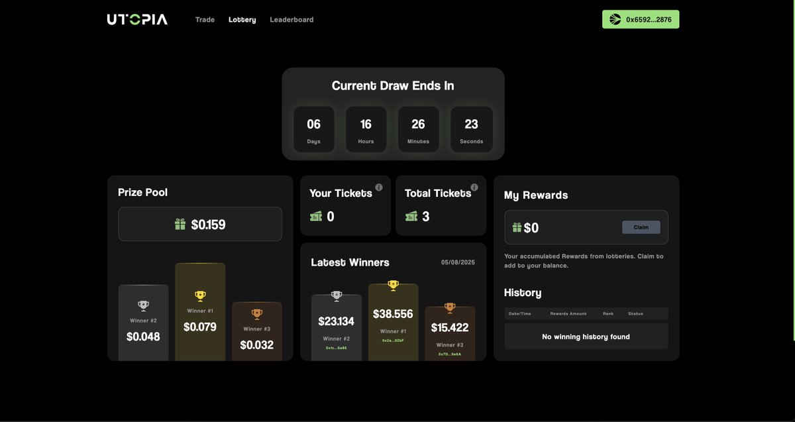Click the $38.556 winner amount

[x=393, y=314]
